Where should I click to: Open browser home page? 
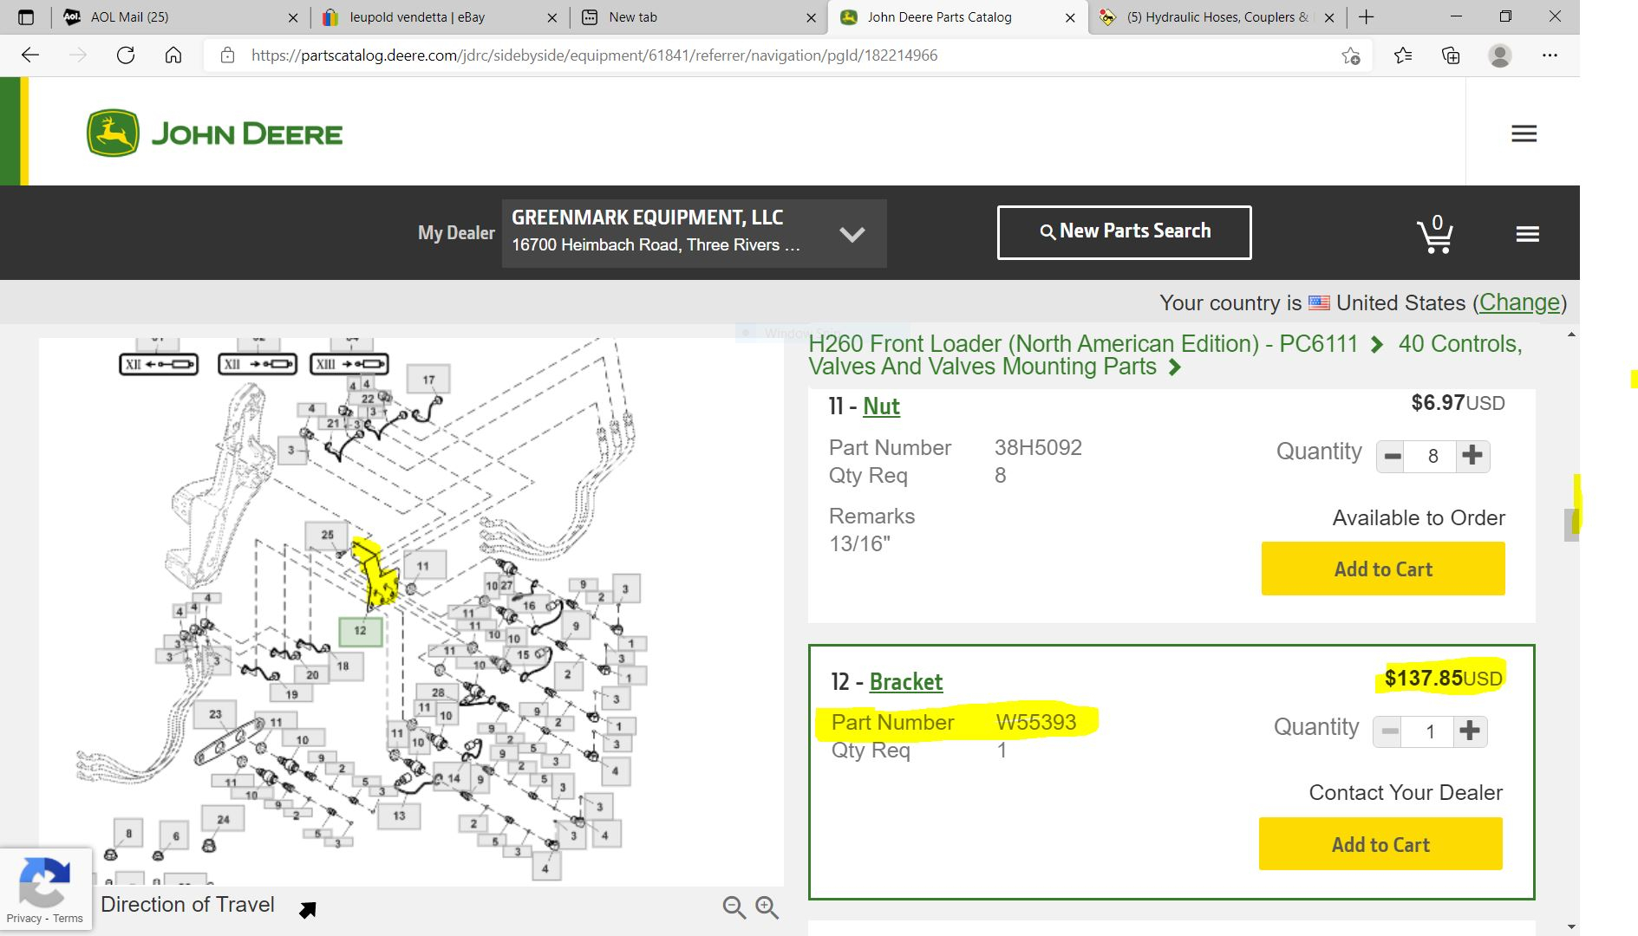173,55
